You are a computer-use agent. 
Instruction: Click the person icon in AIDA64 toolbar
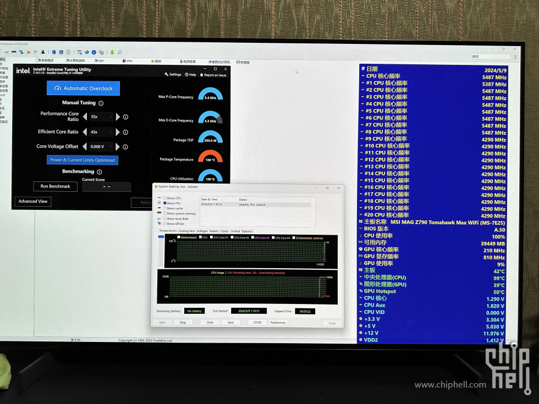[x=43, y=52]
